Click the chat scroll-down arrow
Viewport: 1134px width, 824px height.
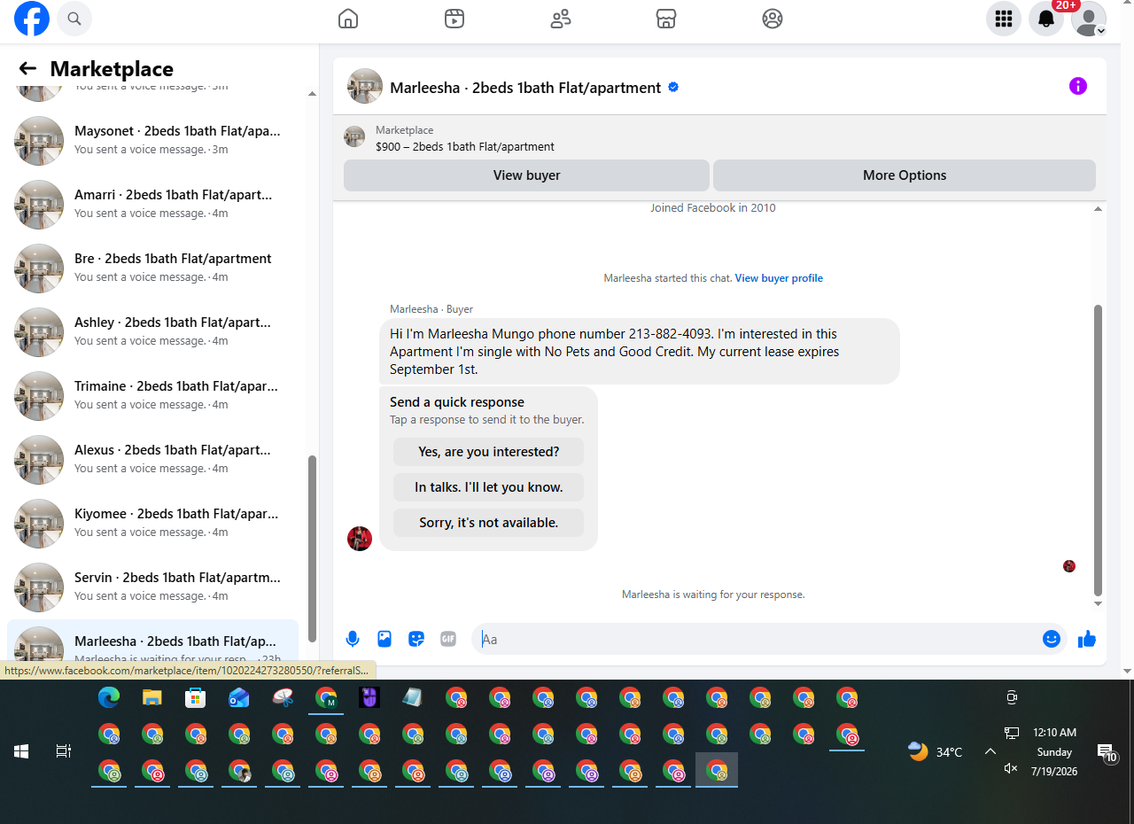coord(1099,604)
